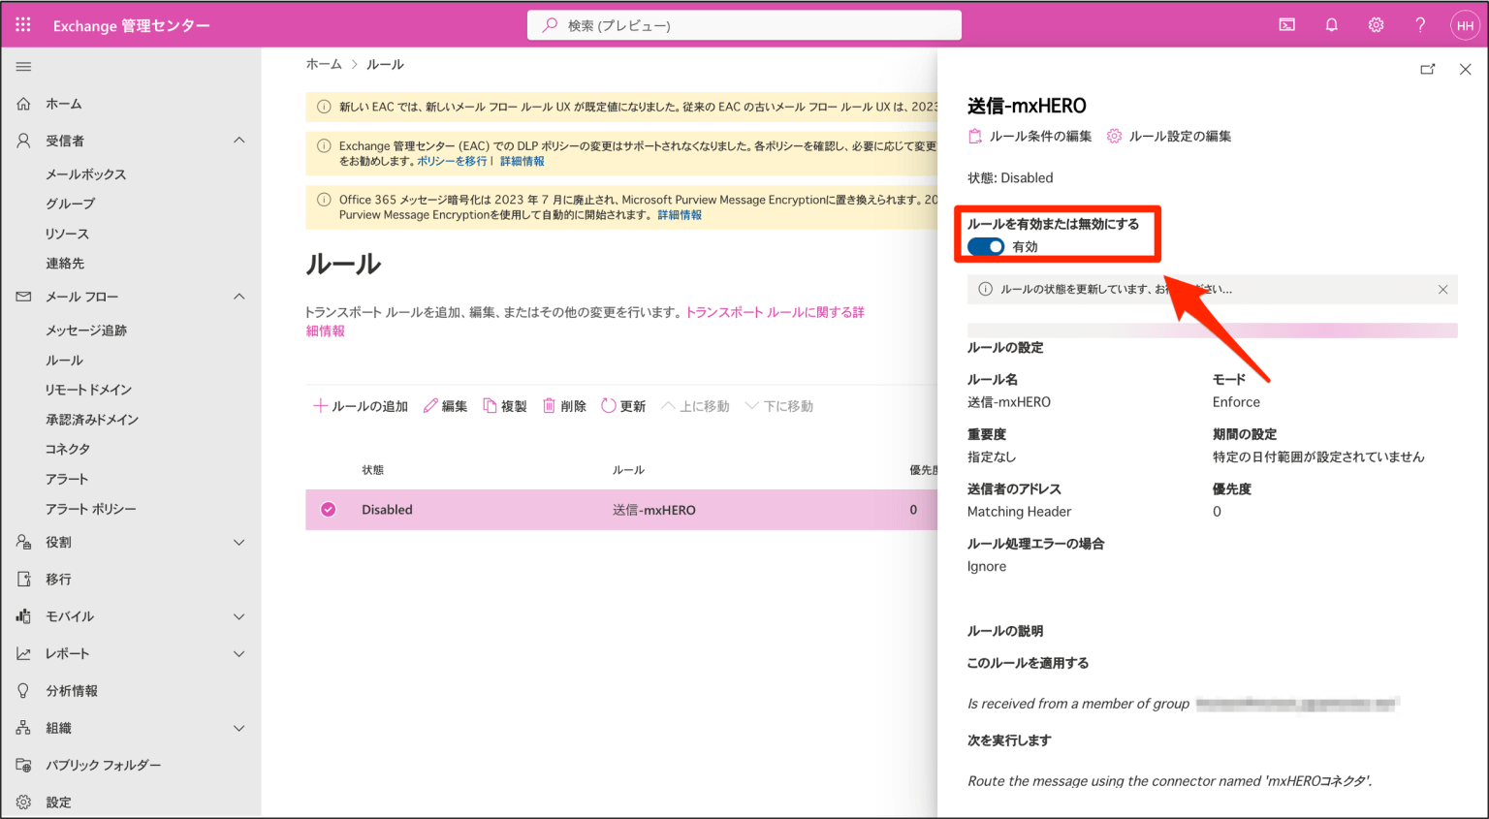Open the Microsoft 365 app launcher grid
The image size is (1489, 819).
pos(22,24)
